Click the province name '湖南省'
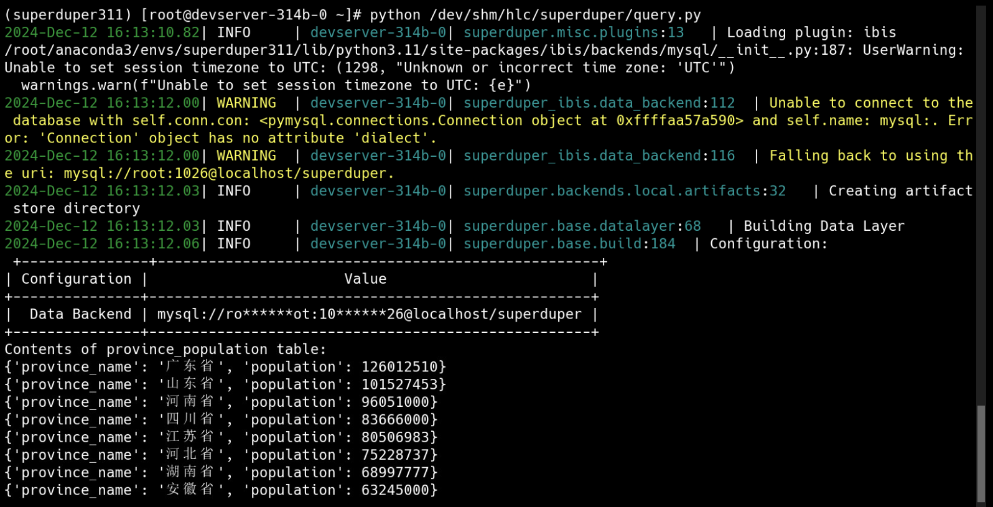This screenshot has height=507, width=993. [190, 473]
